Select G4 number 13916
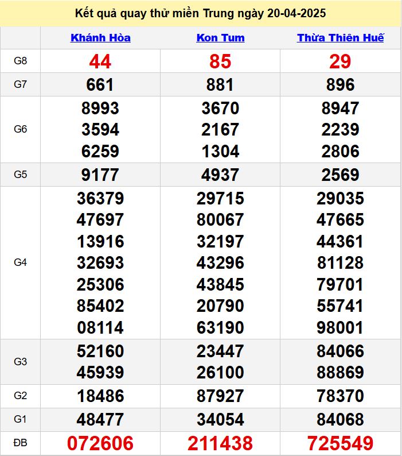 point(100,242)
